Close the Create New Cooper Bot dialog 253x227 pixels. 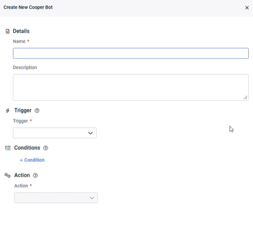(247, 8)
